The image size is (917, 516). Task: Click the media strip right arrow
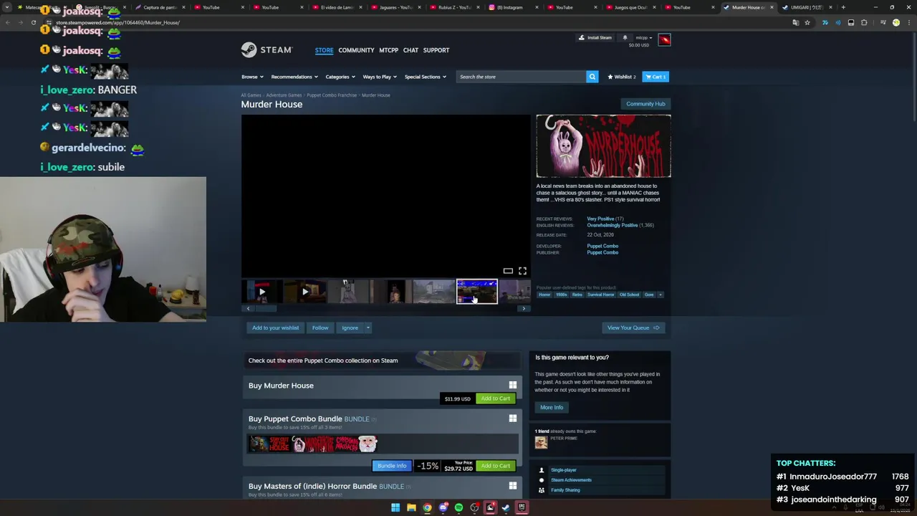(524, 308)
